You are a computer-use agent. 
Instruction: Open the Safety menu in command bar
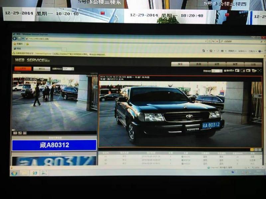pos(242,51)
